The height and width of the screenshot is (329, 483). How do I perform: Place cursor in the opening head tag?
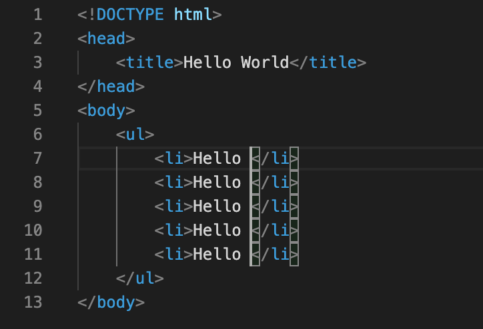106,38
